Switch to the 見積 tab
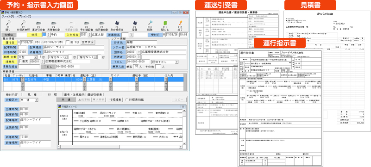This screenshot has width=371, height=167. (32, 94)
